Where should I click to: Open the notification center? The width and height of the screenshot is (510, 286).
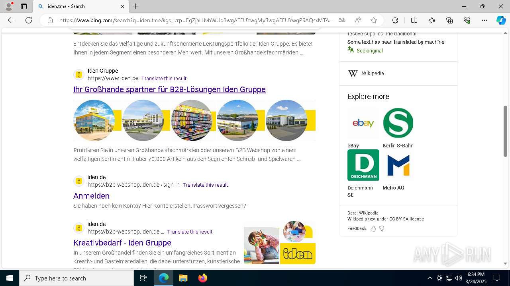497,278
